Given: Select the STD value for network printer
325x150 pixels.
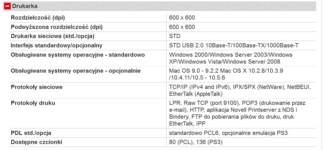Looking at the screenshot, I should pos(175,36).
